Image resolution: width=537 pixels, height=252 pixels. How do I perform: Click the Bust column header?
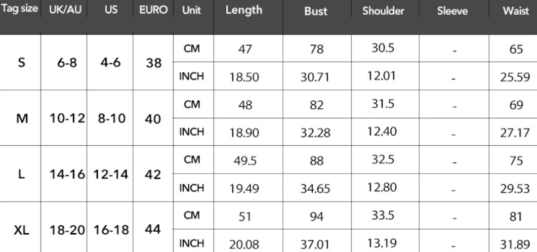316,11
